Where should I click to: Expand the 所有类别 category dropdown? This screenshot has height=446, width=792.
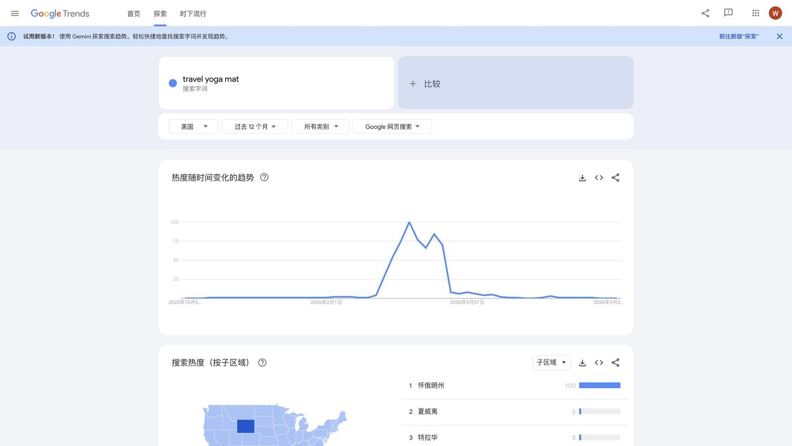320,126
